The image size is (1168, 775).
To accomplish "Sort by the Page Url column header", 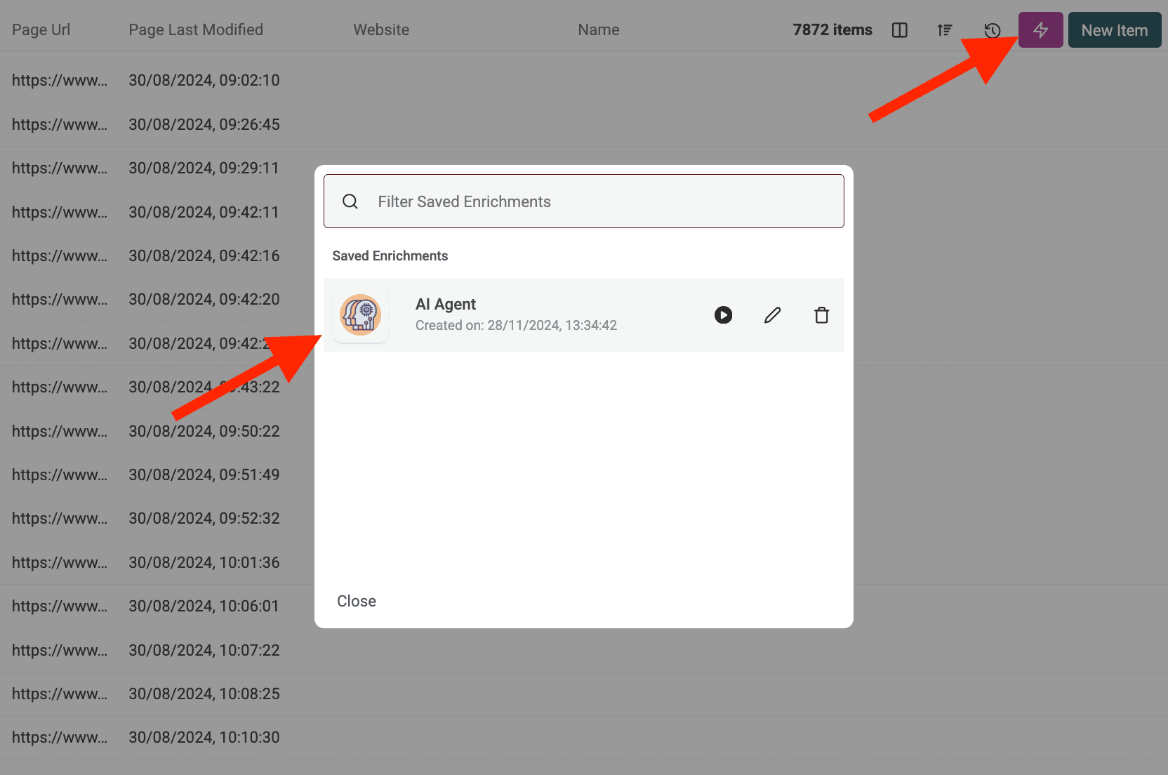I will (40, 29).
